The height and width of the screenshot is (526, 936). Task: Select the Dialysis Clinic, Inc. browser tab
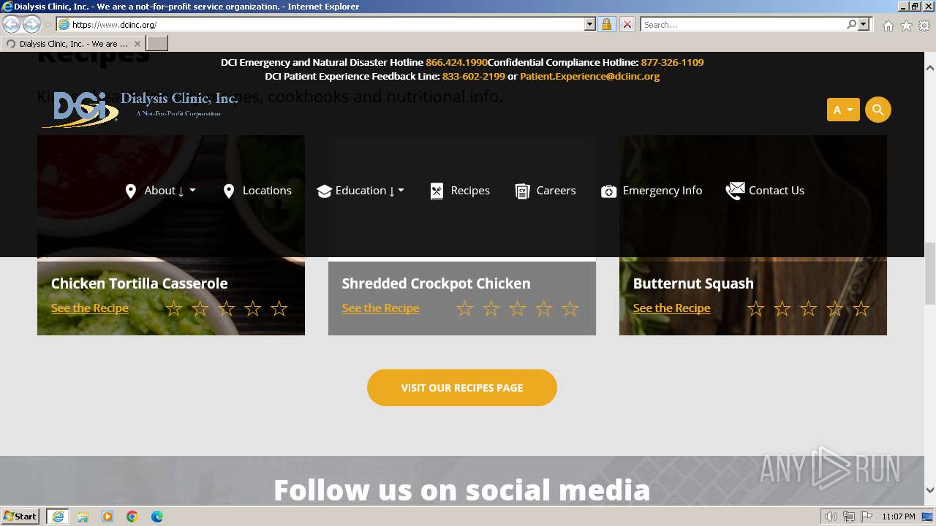click(x=72, y=44)
